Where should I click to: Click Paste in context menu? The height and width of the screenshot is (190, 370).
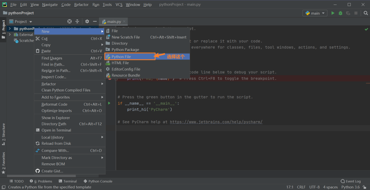[70, 51]
